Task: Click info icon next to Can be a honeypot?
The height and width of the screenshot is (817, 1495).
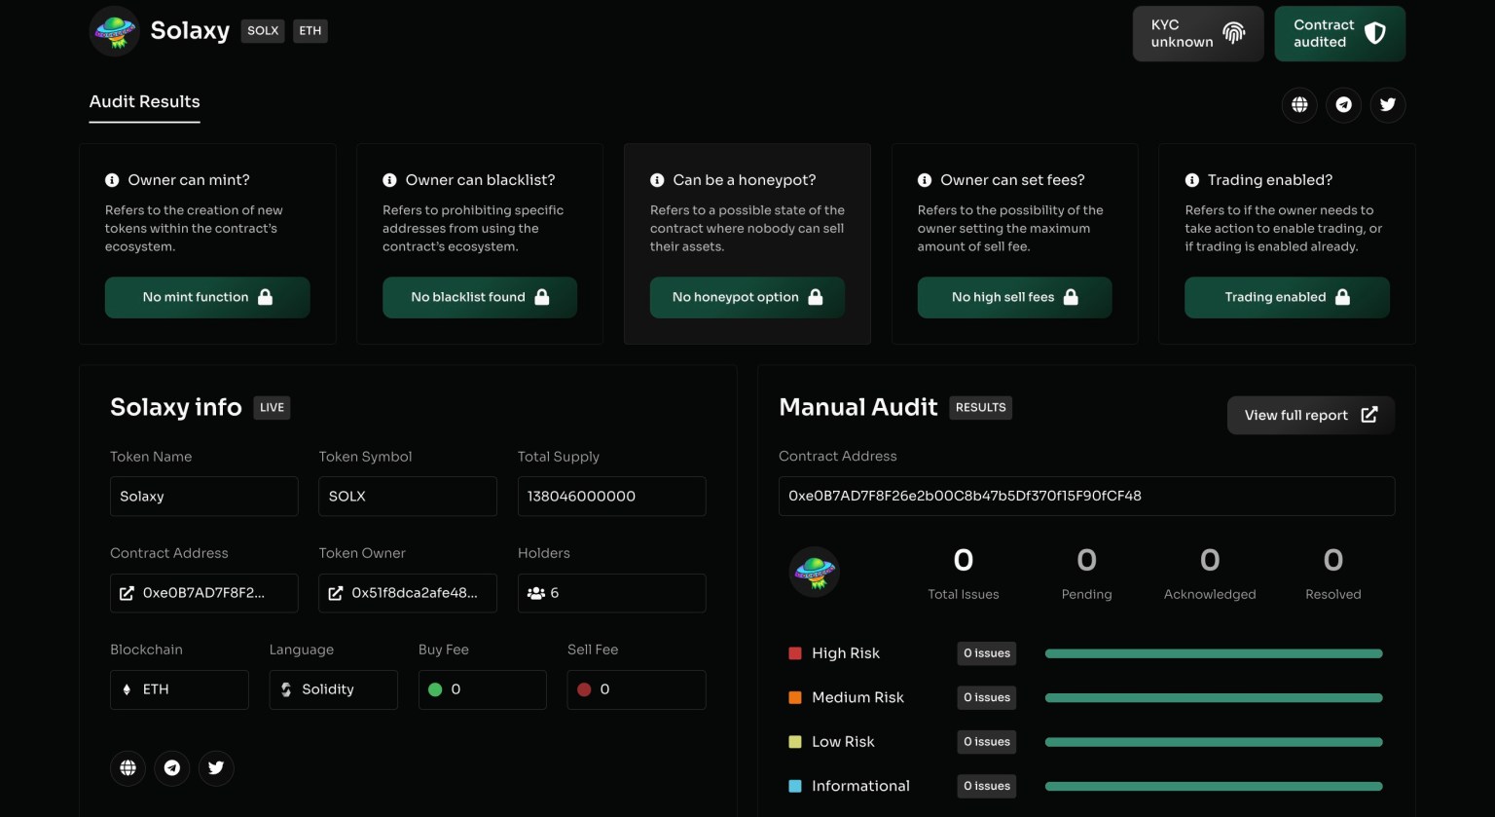Action: pyautogui.click(x=657, y=180)
